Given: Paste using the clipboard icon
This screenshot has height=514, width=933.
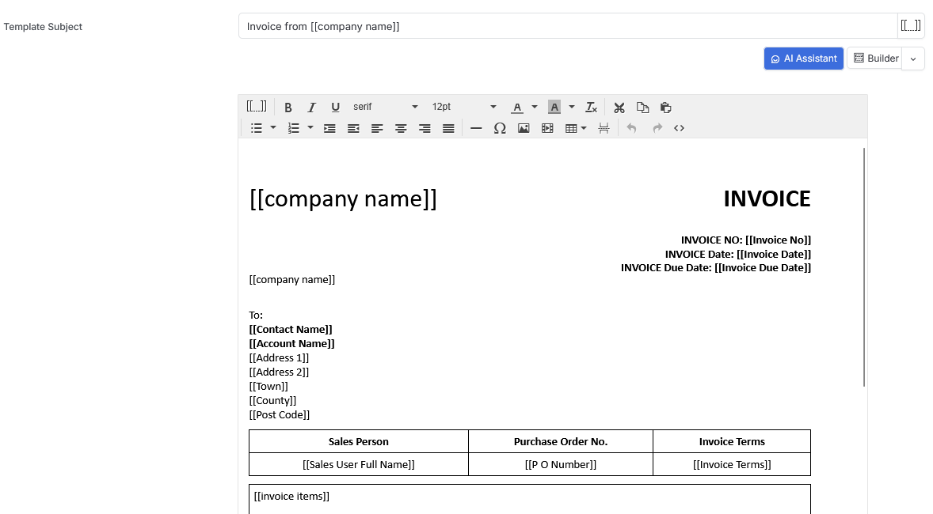Looking at the screenshot, I should pyautogui.click(x=666, y=108).
